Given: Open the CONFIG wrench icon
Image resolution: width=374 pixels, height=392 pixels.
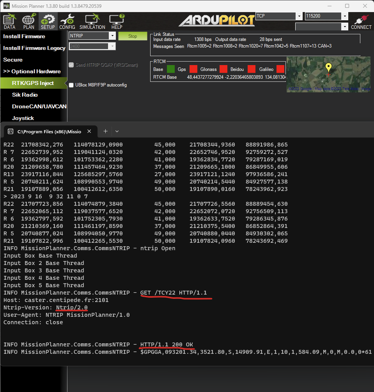Looking at the screenshot, I should pyautogui.click(x=67, y=21).
